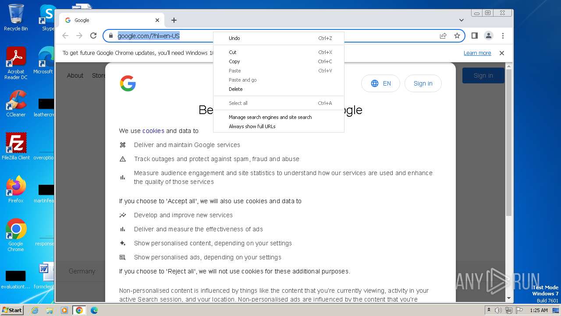The height and width of the screenshot is (316, 561).
Task: Open the Chrome side panel
Action: coord(474,36)
